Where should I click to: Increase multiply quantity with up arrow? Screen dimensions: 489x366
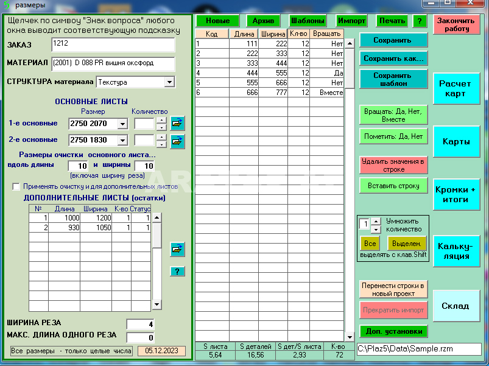(376, 221)
